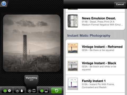Toggle the blur water drop setting
The width and height of the screenshot is (127, 95).
click(x=19, y=91)
